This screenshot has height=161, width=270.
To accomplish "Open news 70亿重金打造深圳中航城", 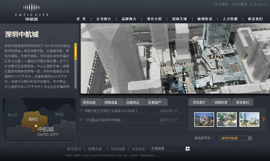I will point(104,120).
